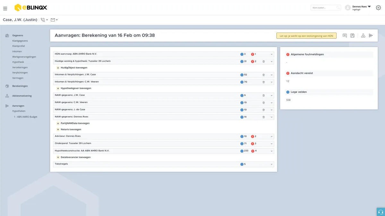385x216 pixels.
Task: Expand the HDN-aanvraag: ABN AMRO Bank row
Action: click(271, 54)
